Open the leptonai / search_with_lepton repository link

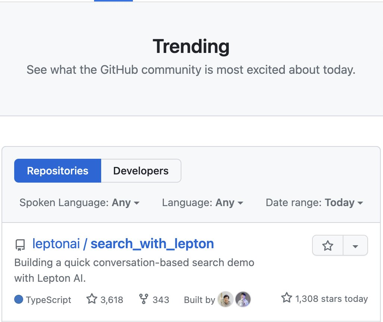pos(123,244)
